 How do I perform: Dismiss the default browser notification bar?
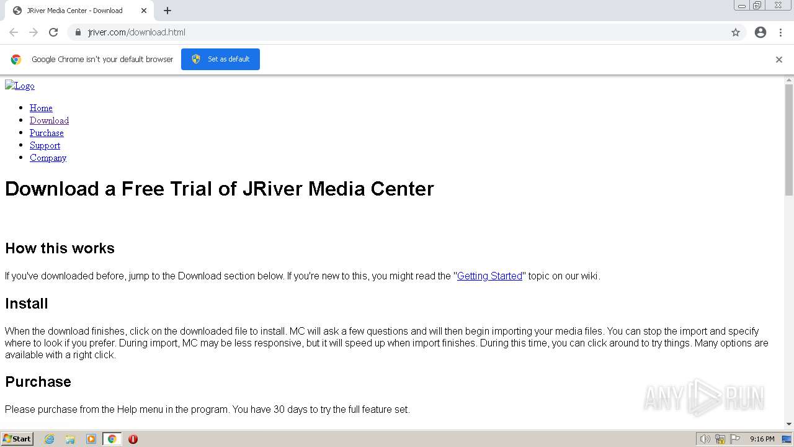(779, 60)
